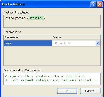Viewport: 104px width, 97px height.
Task: Click the Parameter column header
Action: [28, 37]
